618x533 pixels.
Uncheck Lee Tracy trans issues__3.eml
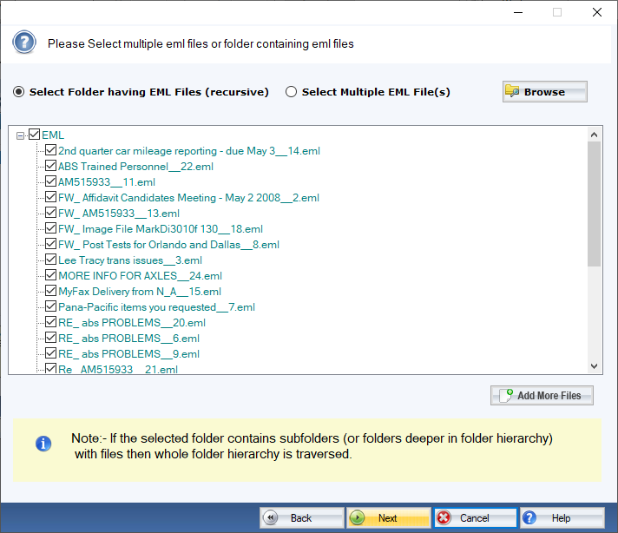(x=50, y=259)
